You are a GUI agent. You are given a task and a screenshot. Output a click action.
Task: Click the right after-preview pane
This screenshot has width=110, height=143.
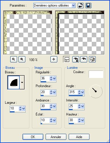[x=80, y=32]
